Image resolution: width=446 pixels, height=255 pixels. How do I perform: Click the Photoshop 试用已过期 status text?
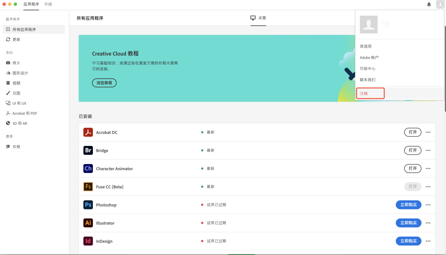(x=216, y=205)
